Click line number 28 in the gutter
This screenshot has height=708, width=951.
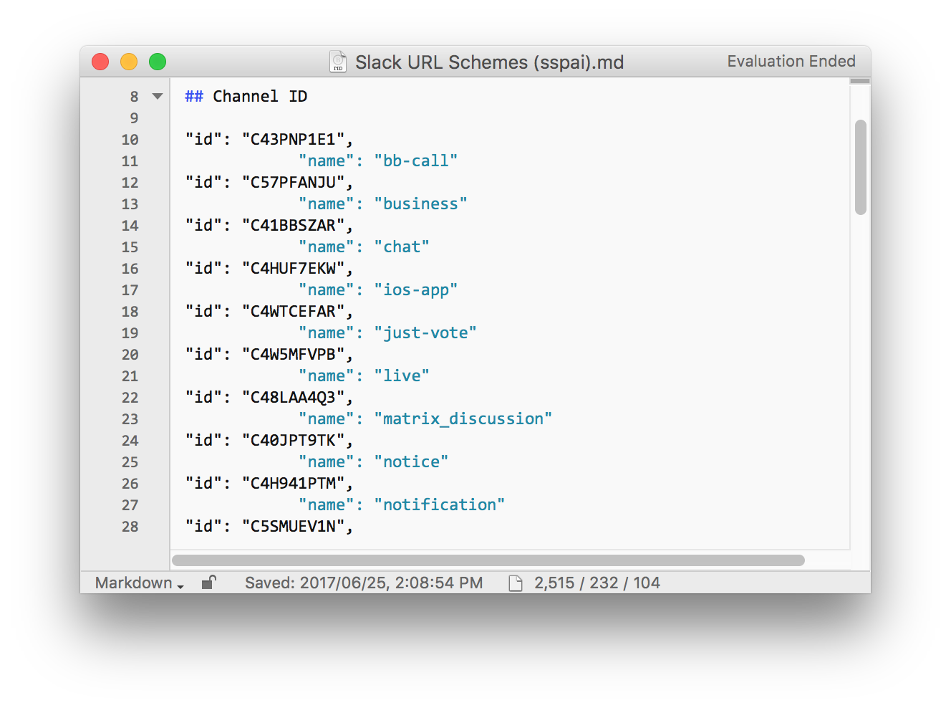[x=130, y=527]
